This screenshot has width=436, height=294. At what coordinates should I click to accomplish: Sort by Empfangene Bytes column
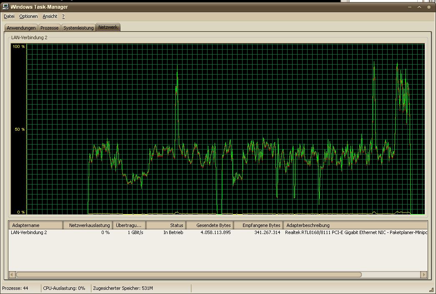pyautogui.click(x=257, y=225)
